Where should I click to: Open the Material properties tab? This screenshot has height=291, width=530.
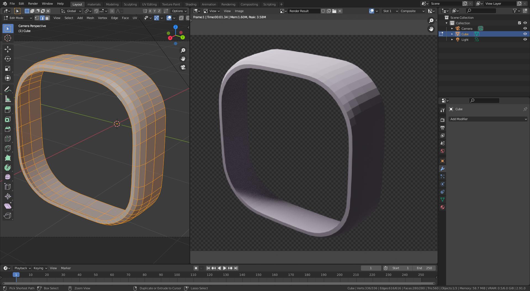pyautogui.click(x=442, y=207)
